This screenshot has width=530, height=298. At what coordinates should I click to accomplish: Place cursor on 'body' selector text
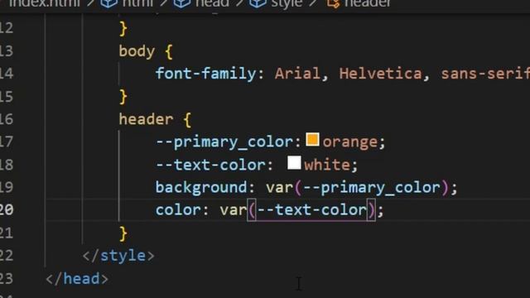pos(137,51)
